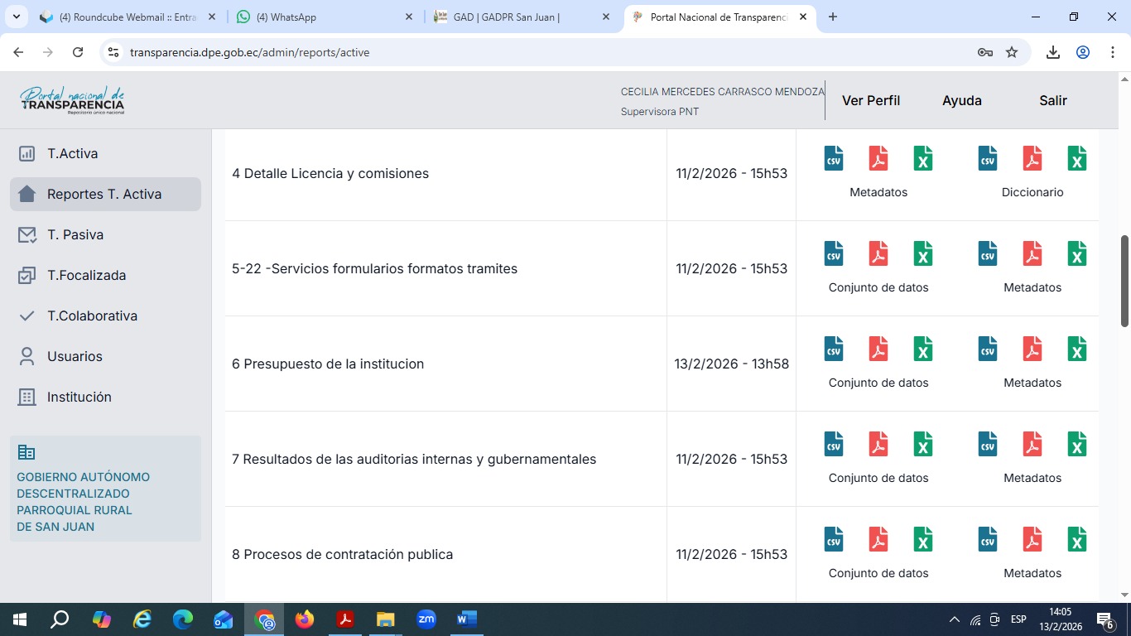The width and height of the screenshot is (1131, 636).
Task: Select T.Colaborativa in the sidebar
Action: 92,316
